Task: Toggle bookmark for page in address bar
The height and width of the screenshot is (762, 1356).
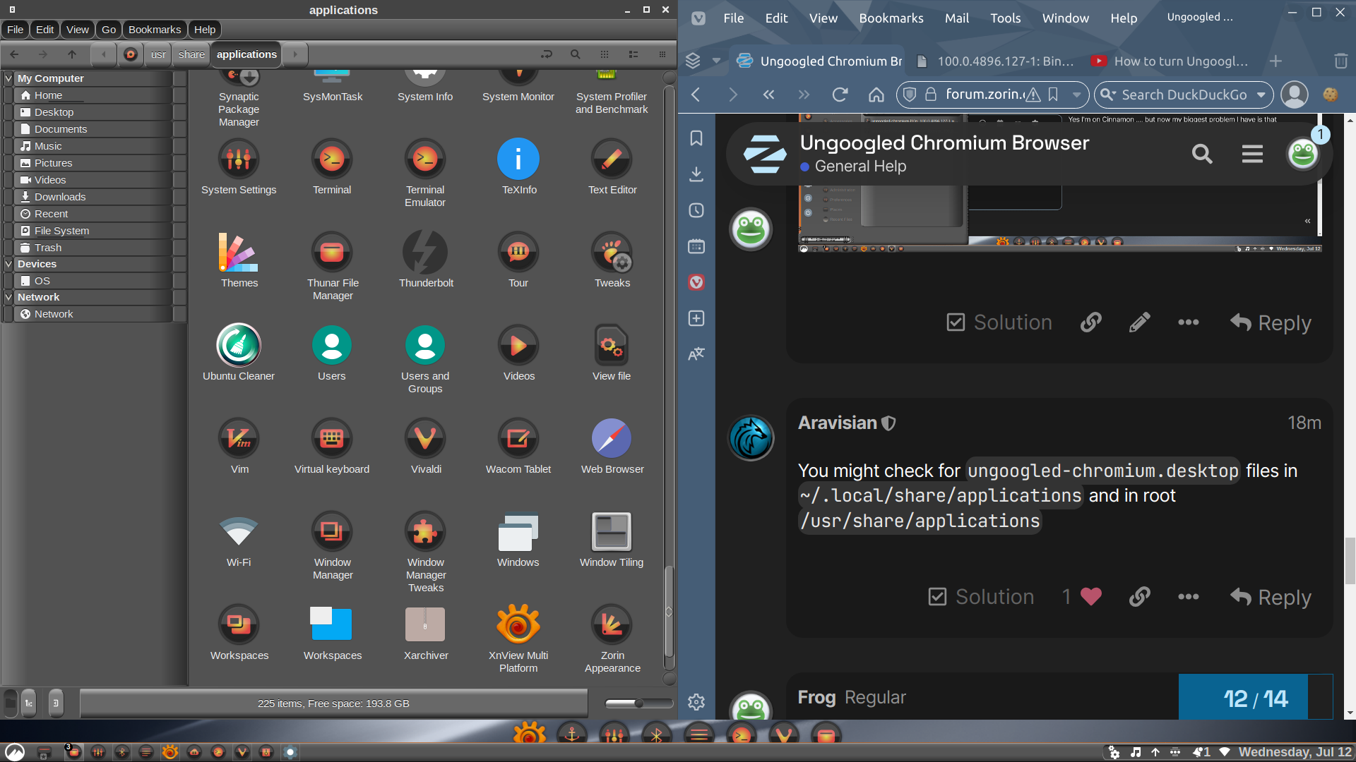Action: [1053, 95]
